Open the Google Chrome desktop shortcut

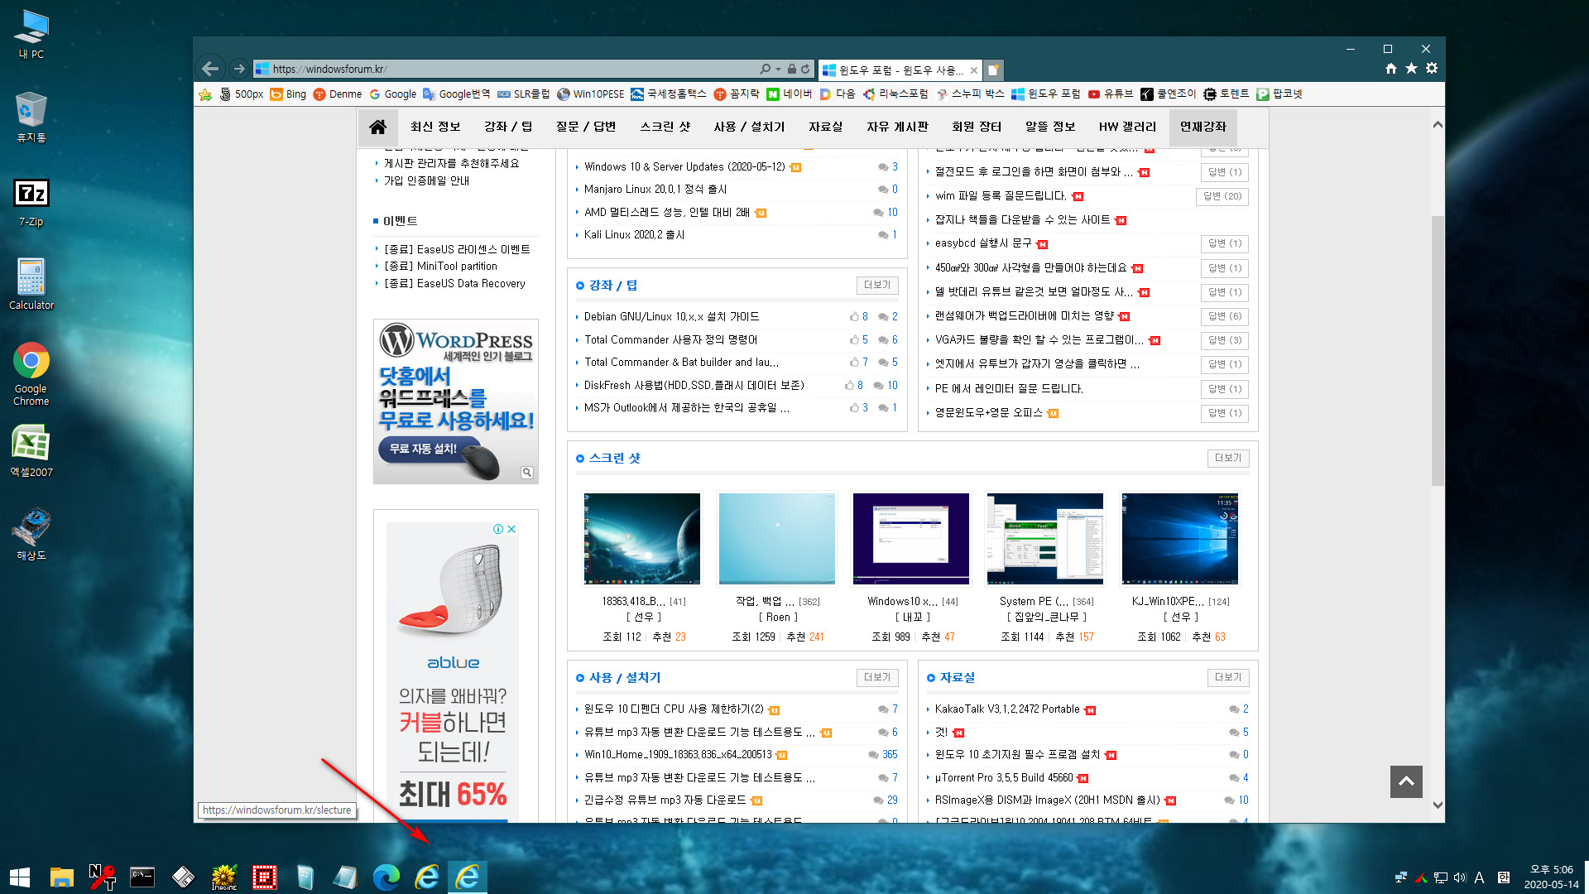point(31,374)
